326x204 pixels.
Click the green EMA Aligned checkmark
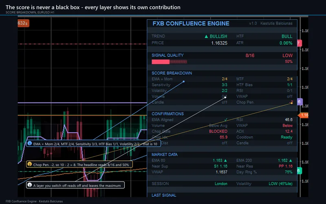226,120
